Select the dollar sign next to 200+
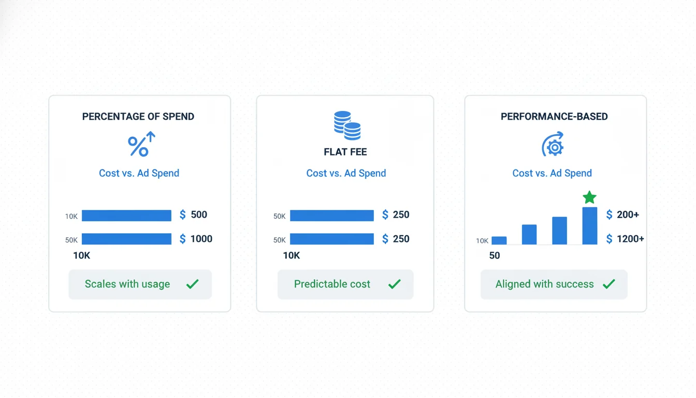This screenshot has height=398, width=696. click(609, 215)
